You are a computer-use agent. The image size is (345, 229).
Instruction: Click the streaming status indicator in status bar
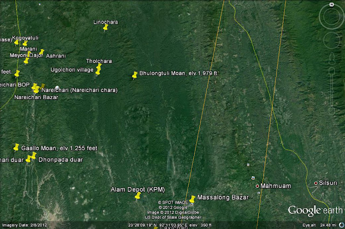(342, 225)
